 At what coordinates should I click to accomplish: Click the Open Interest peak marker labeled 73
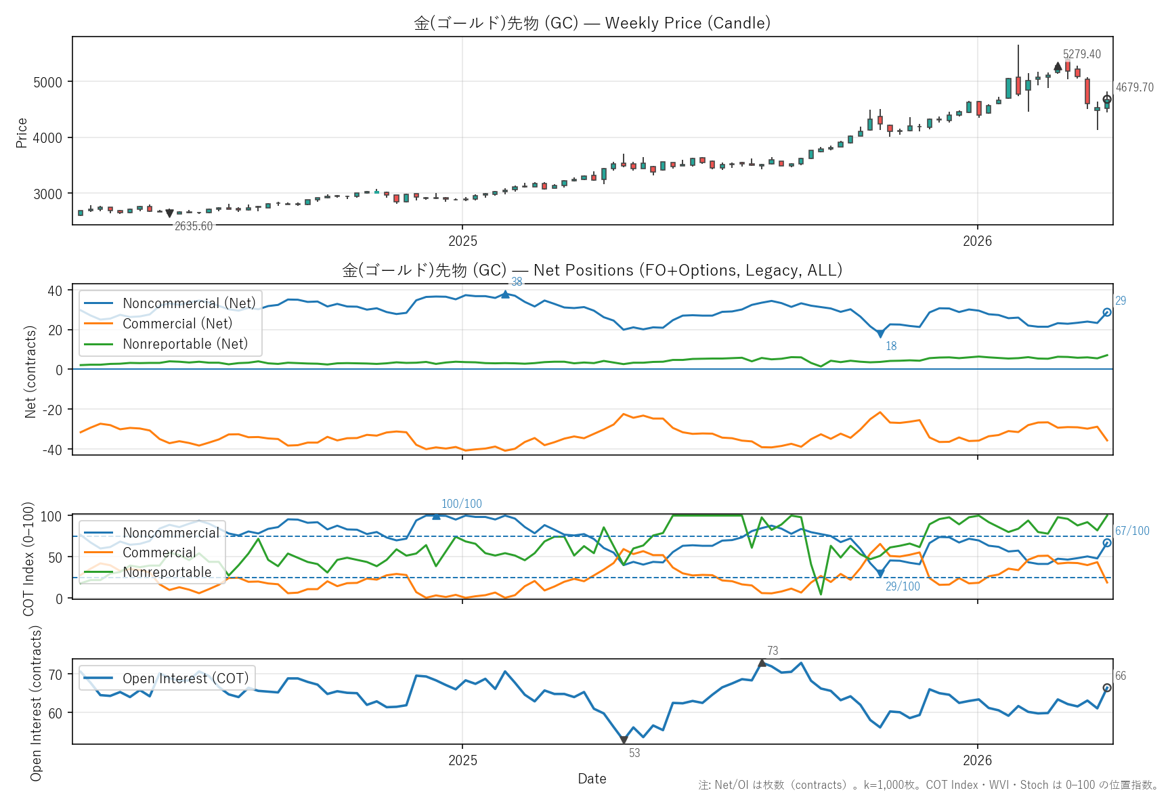(x=762, y=663)
